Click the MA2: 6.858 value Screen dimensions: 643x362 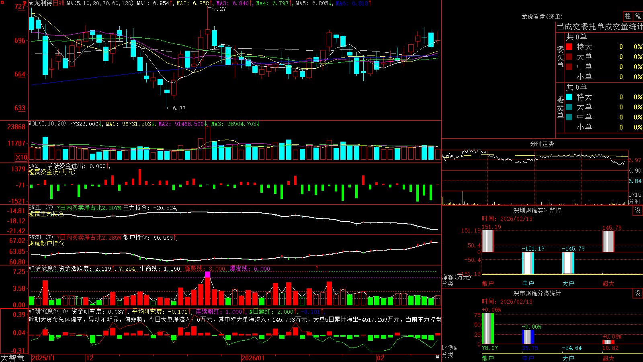(x=195, y=3)
